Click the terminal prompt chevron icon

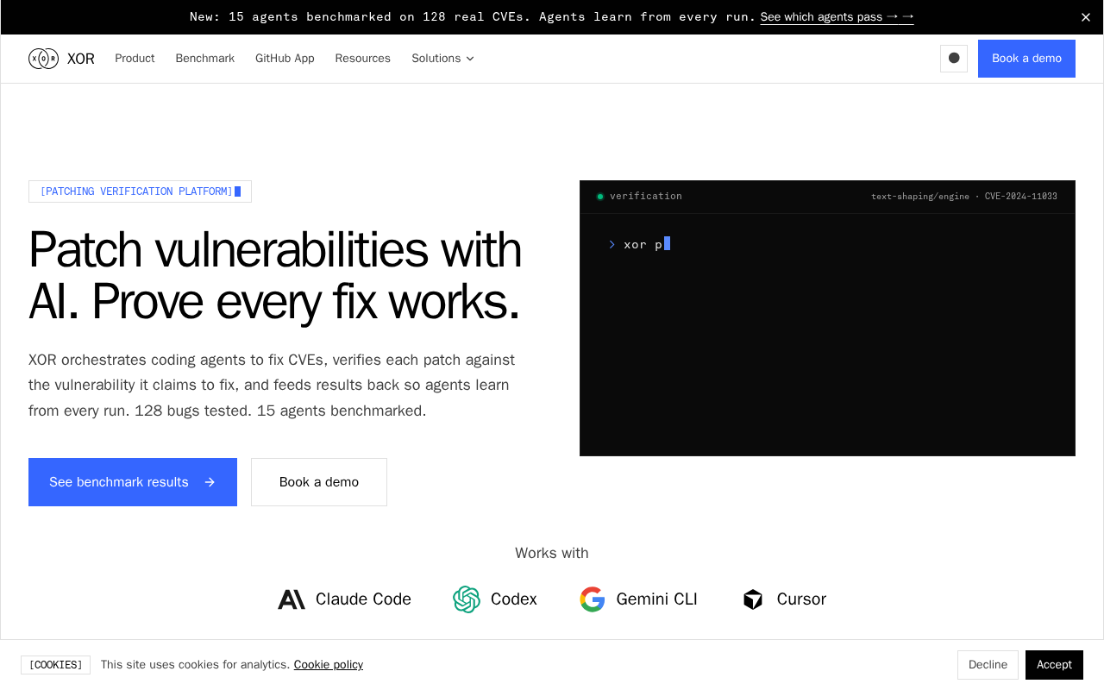[x=612, y=244]
